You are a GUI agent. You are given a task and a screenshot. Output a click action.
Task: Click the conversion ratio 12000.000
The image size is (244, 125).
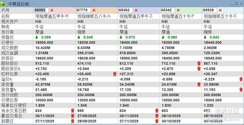point(86,100)
